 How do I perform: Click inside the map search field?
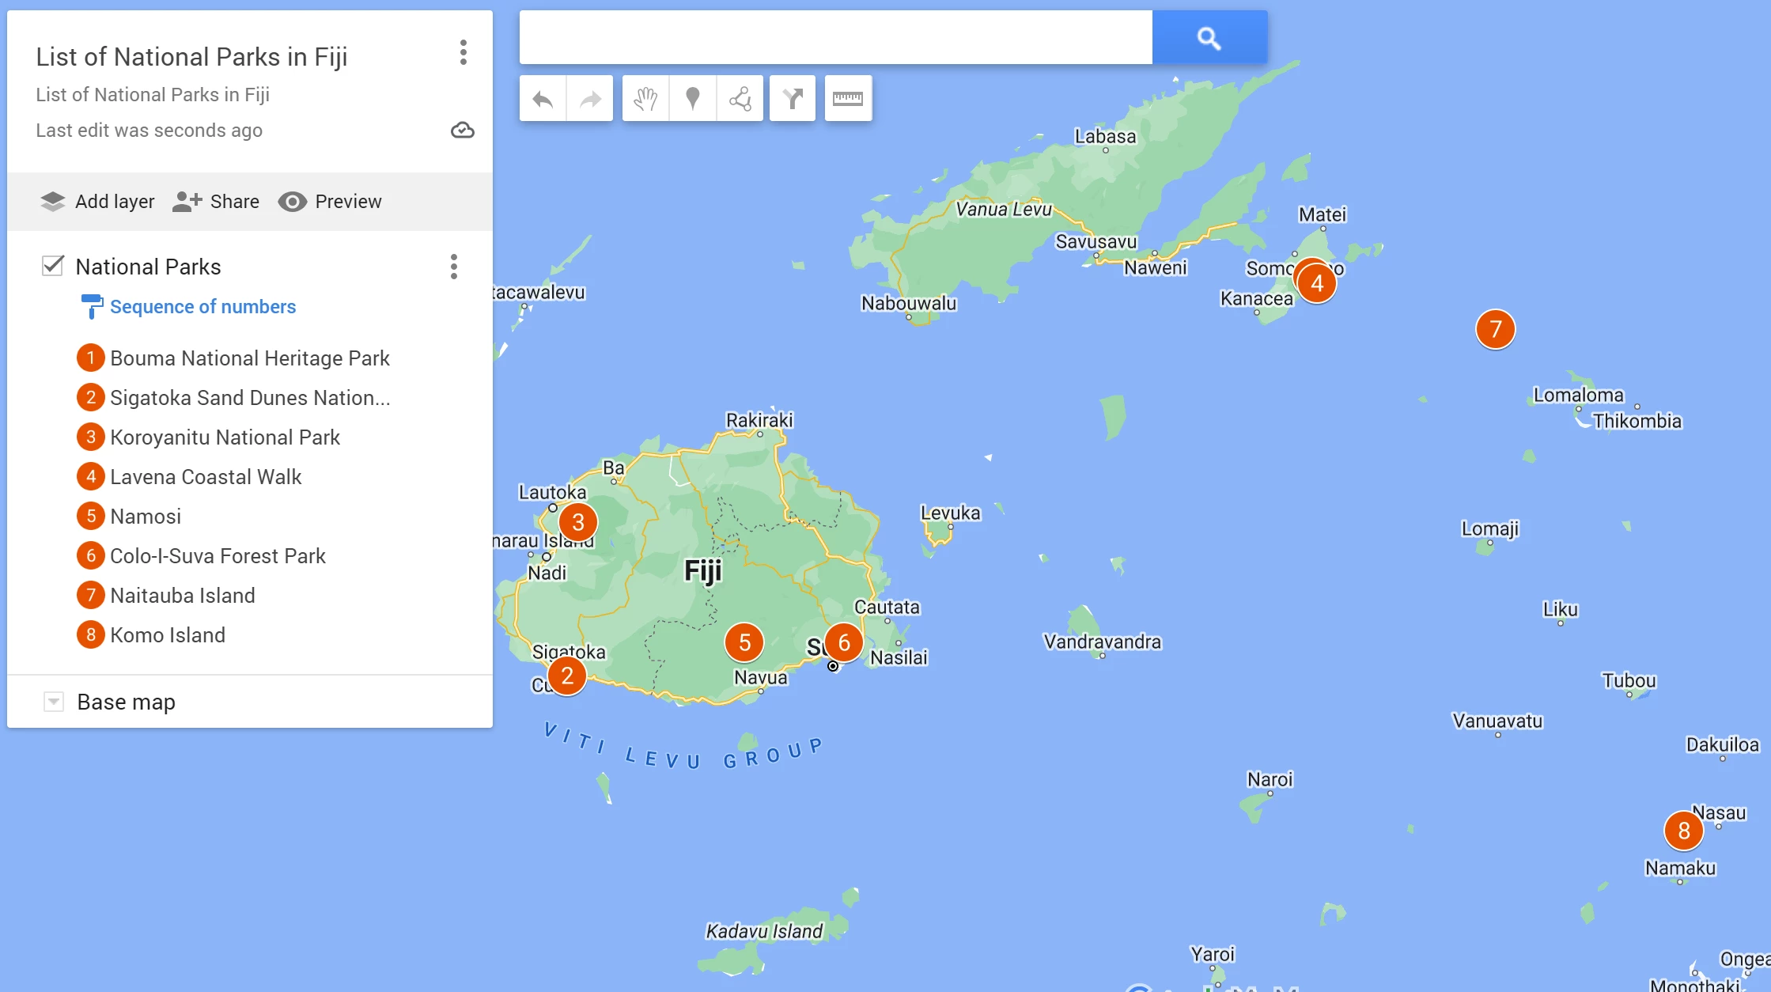click(x=835, y=37)
